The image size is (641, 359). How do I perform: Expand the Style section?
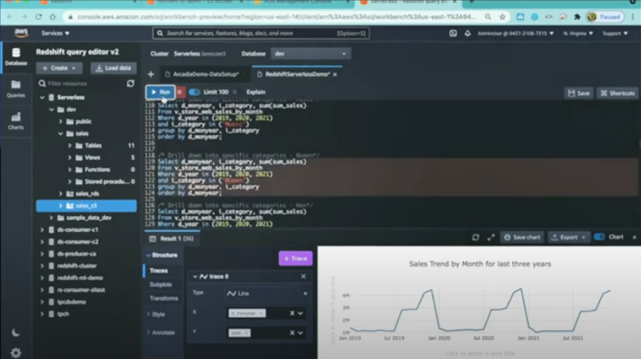click(x=156, y=314)
